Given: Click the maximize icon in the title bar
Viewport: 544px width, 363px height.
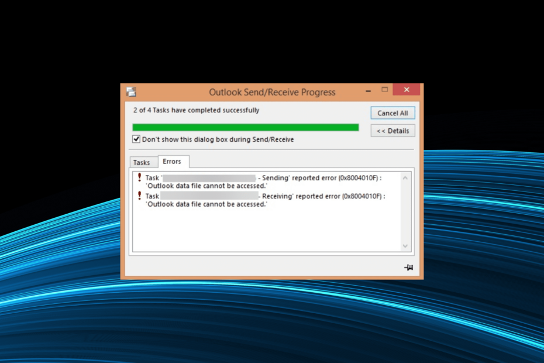Looking at the screenshot, I should pos(384,90).
